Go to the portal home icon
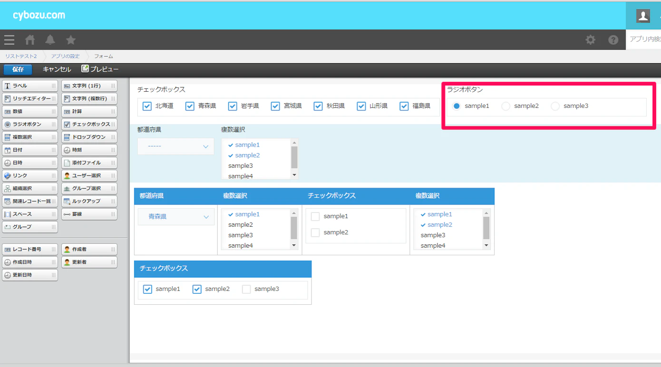The height and width of the screenshot is (367, 661). (30, 40)
